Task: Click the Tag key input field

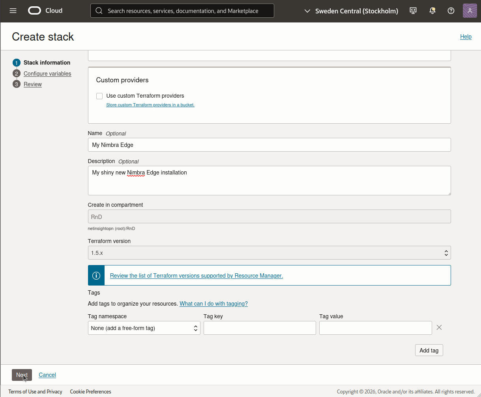Action: click(260, 328)
